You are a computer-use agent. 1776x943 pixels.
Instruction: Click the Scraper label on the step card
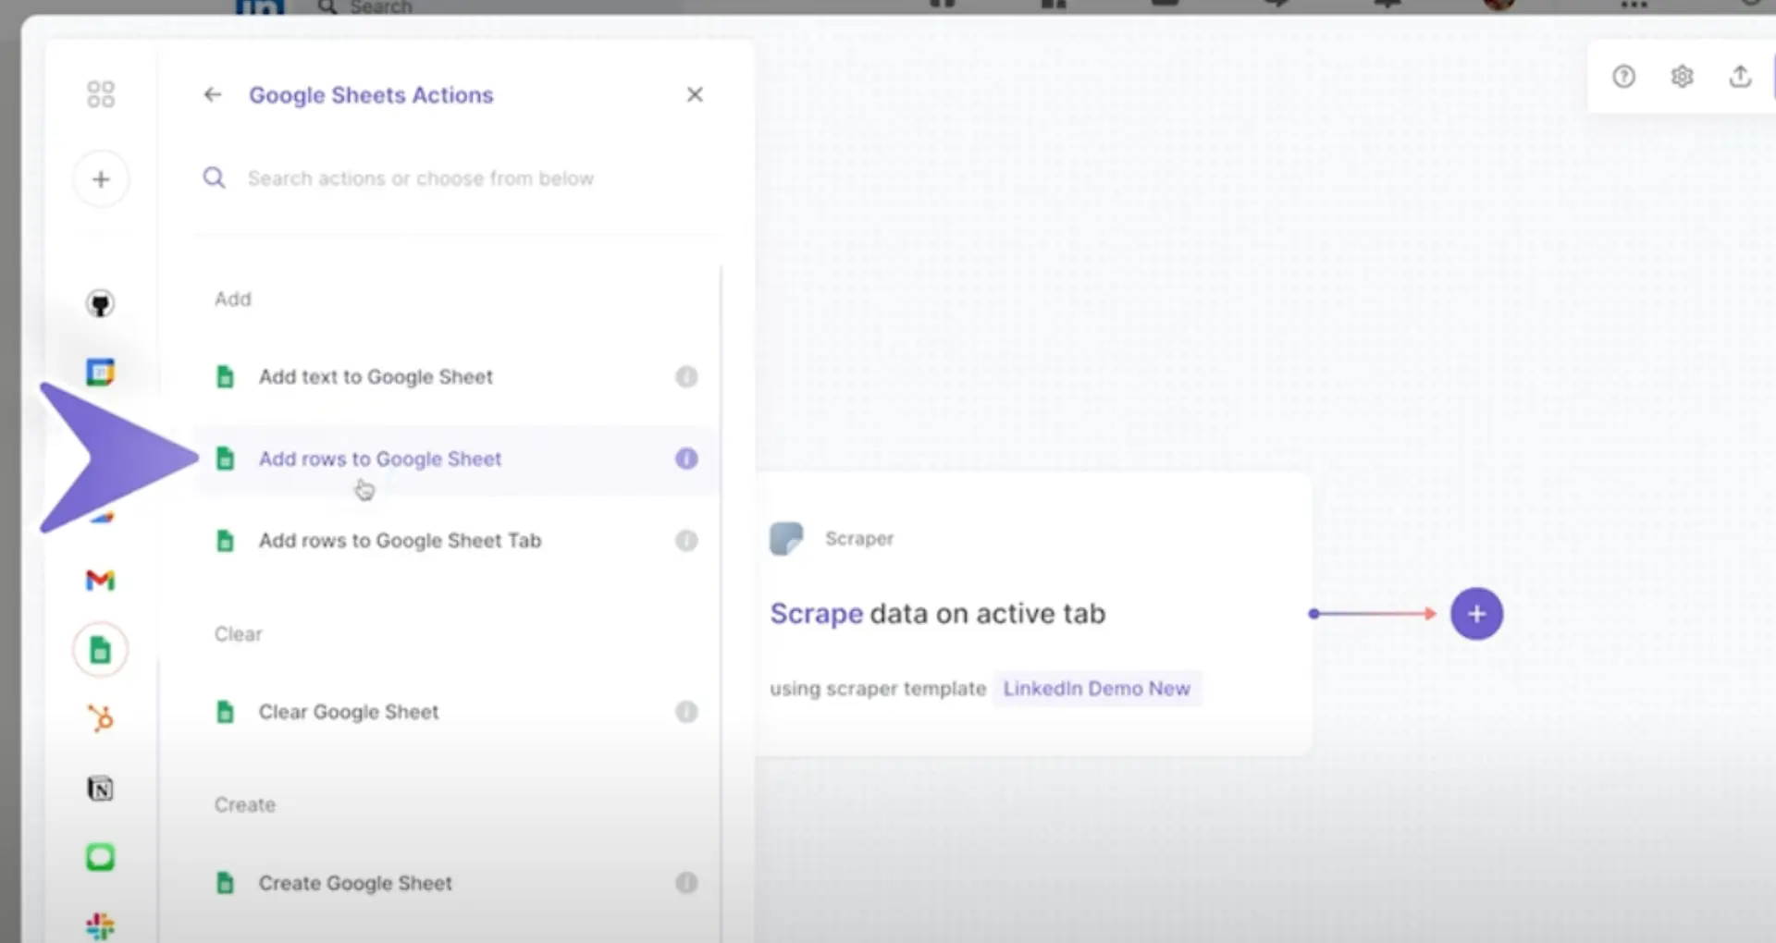(859, 539)
